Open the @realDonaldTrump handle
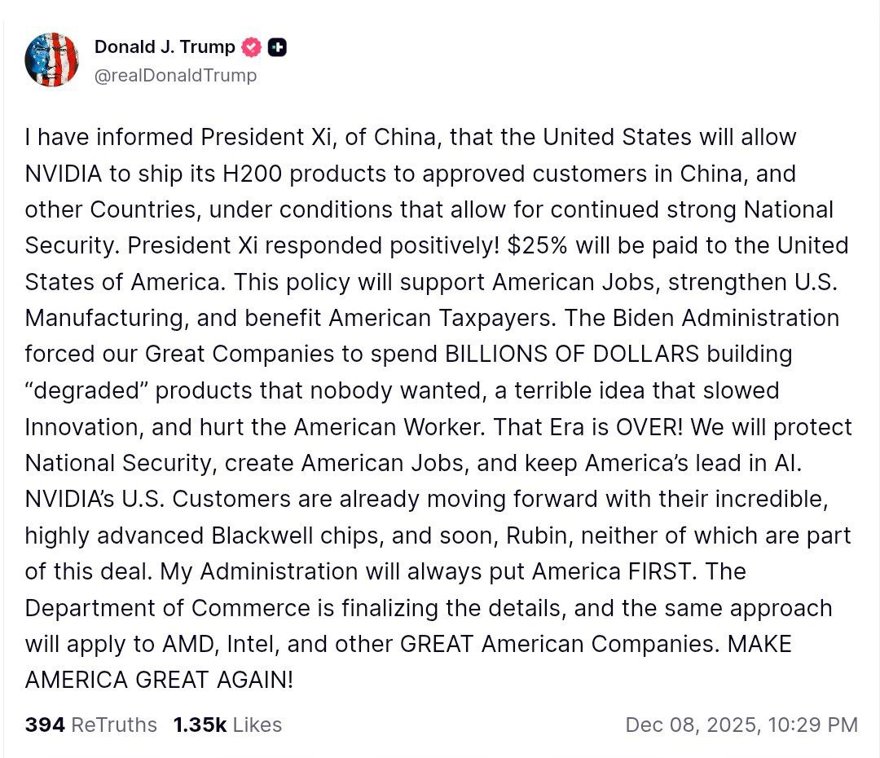 tap(175, 76)
